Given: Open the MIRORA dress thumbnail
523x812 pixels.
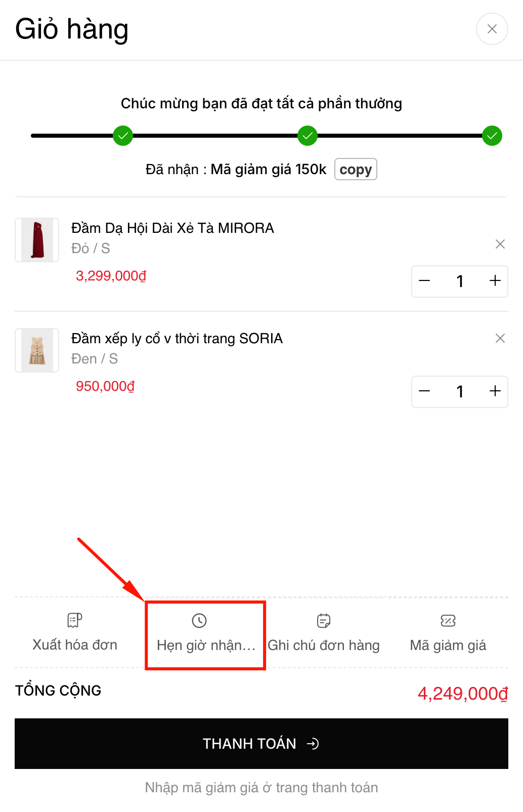Looking at the screenshot, I should pos(37,240).
